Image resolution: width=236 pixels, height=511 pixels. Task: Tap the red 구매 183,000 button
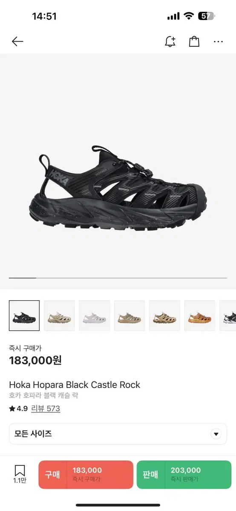tap(86, 474)
